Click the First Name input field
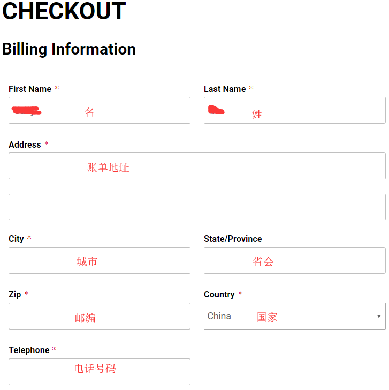Image resolution: width=389 pixels, height=390 pixels. [99, 110]
